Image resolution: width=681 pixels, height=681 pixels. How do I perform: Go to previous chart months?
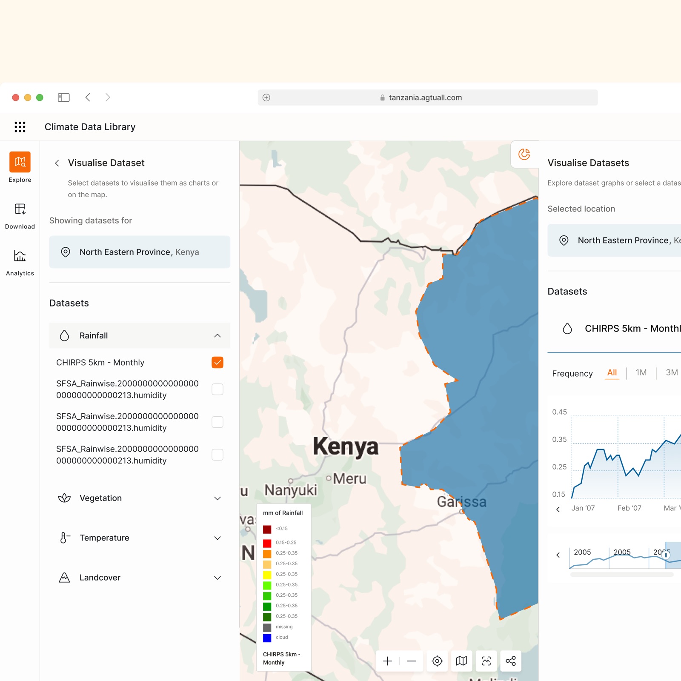coord(558,509)
